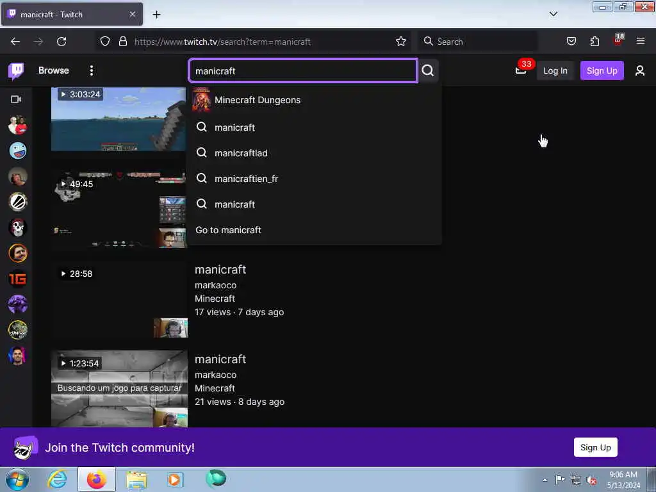Open Minecraft category link on 8 days ago video
The width and height of the screenshot is (656, 492).
(215, 388)
